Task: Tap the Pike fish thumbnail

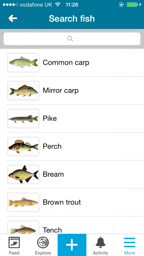Action: click(23, 118)
